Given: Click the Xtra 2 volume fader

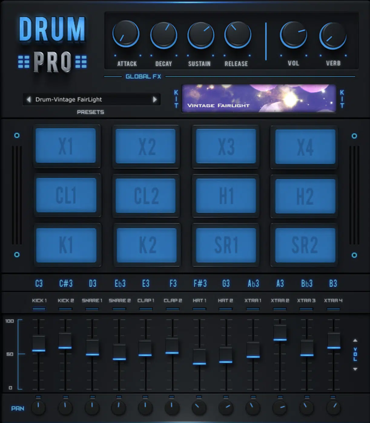Looking at the screenshot, I should point(280,333).
